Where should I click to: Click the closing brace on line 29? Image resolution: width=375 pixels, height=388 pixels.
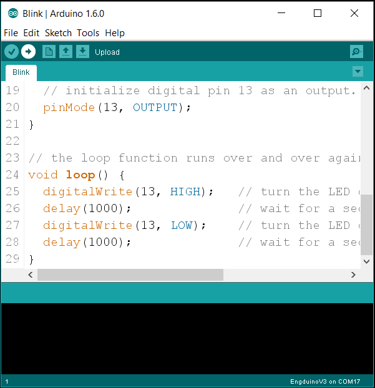click(31, 259)
